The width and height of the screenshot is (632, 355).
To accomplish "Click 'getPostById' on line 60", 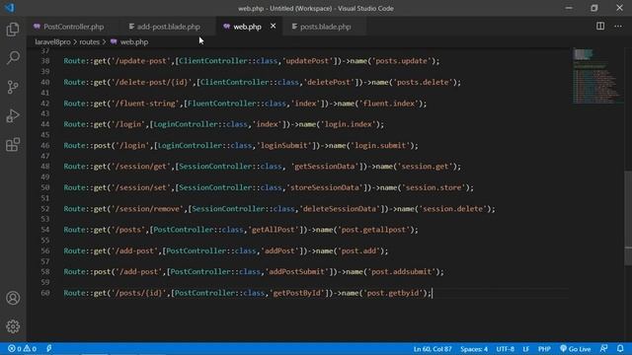I will (297, 293).
